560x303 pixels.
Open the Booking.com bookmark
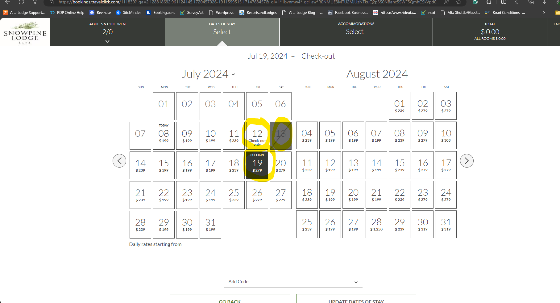click(x=160, y=13)
